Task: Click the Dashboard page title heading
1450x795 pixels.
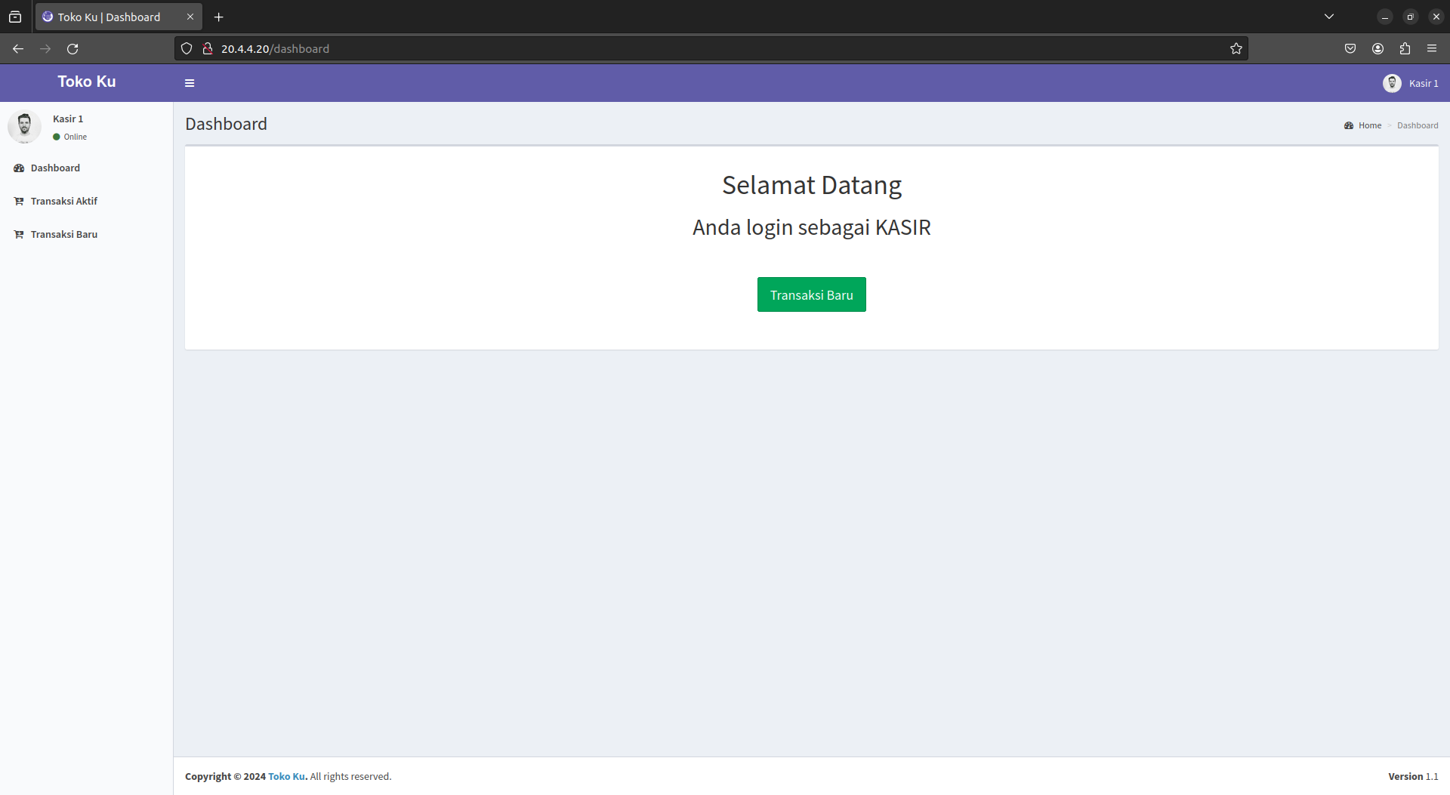Action: tap(226, 124)
